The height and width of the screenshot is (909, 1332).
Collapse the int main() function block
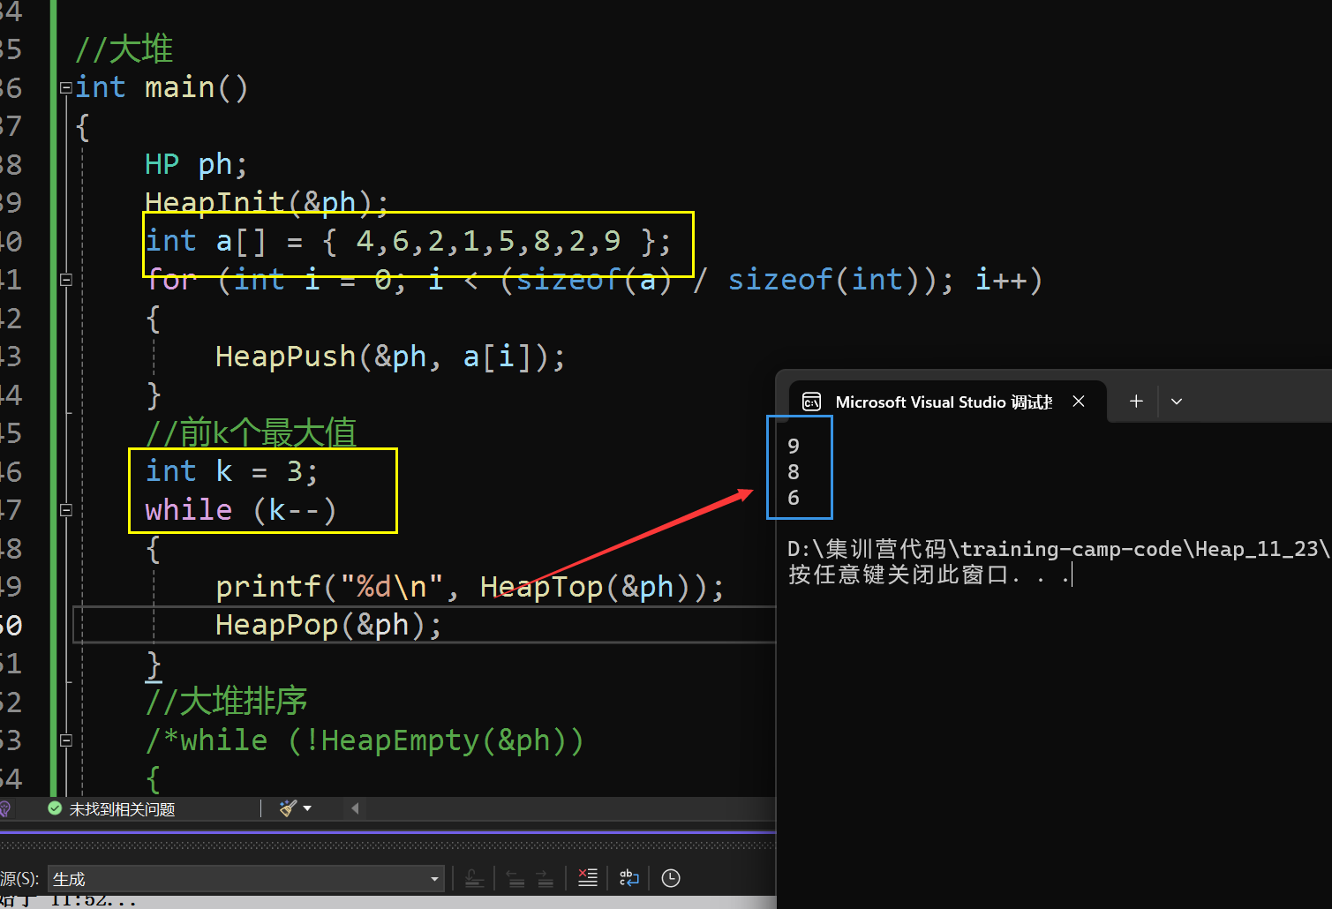66,87
